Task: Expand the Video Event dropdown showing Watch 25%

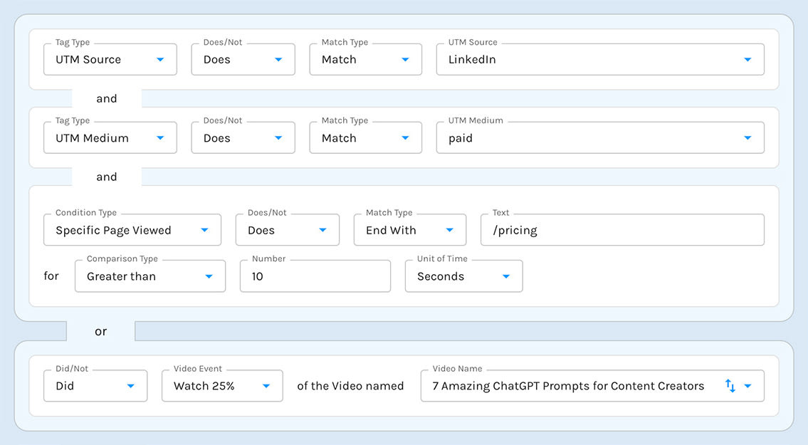Action: coord(222,386)
